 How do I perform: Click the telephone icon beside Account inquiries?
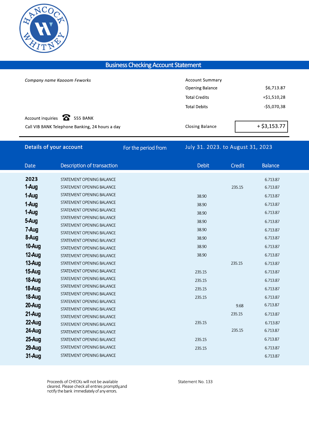click(66, 117)
